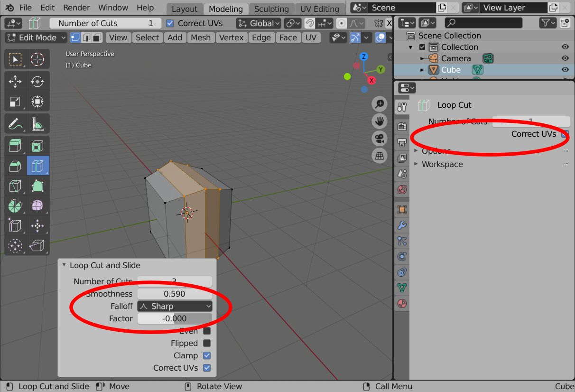Adjust the Factor slider
The height and width of the screenshot is (392, 575).
click(175, 318)
